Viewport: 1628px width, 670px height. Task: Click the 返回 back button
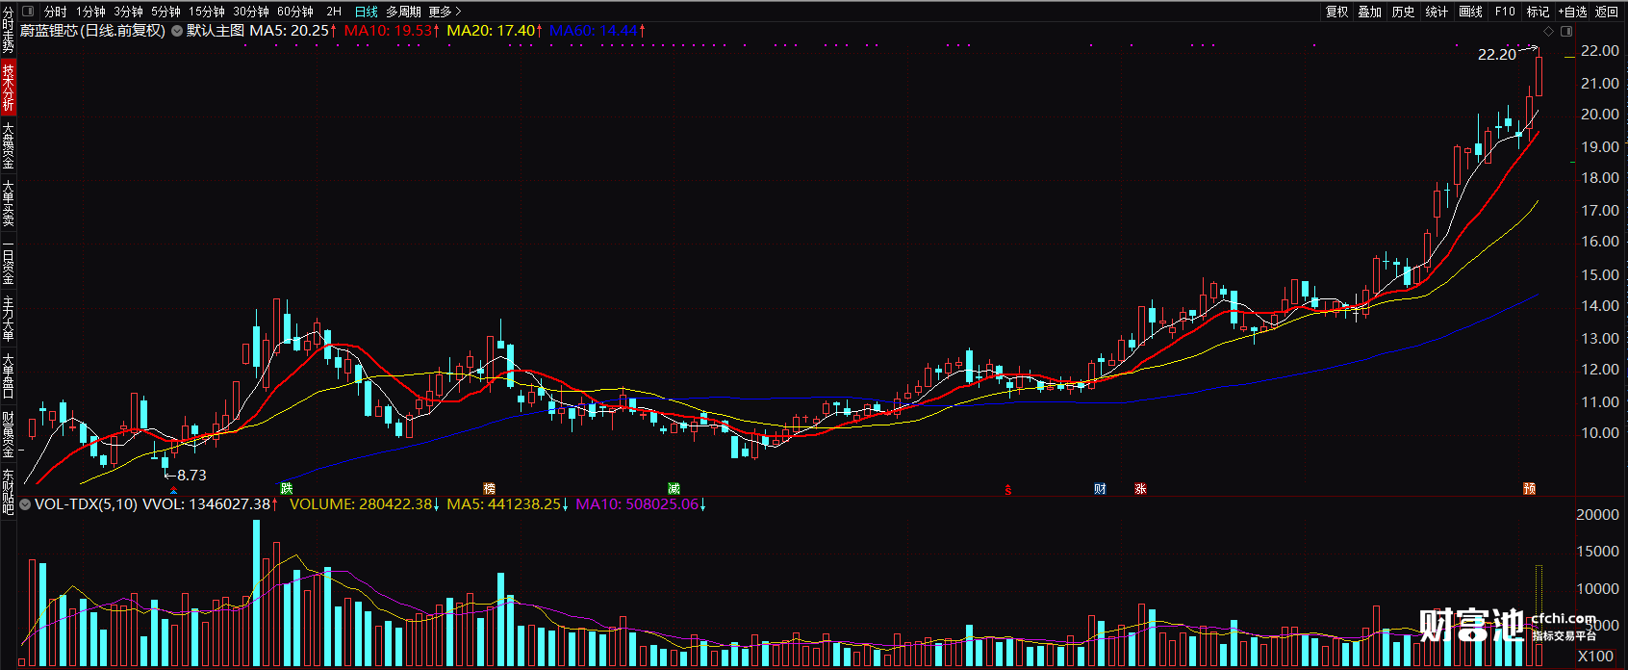(x=1607, y=12)
